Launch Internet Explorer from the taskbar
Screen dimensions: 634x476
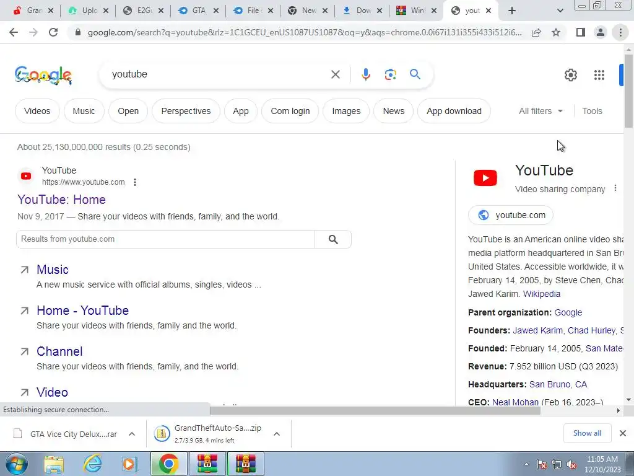coord(92,464)
